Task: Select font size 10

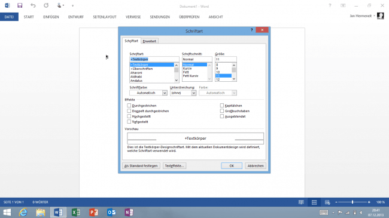Action: pyautogui.click(x=223, y=72)
